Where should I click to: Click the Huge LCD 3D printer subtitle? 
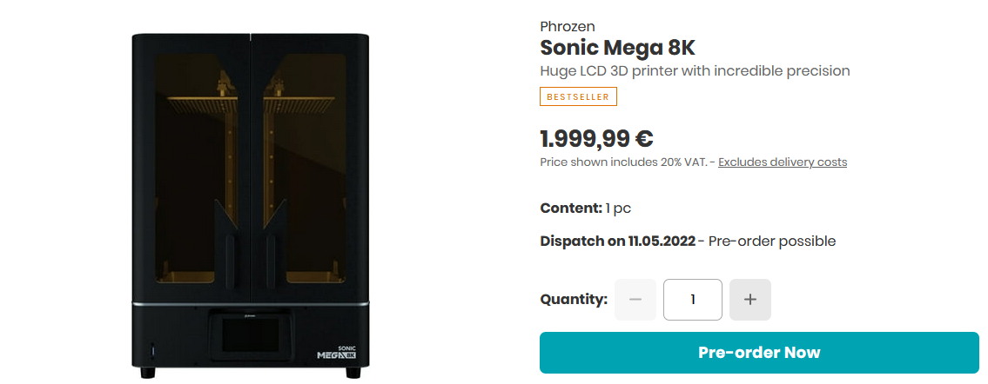point(695,71)
